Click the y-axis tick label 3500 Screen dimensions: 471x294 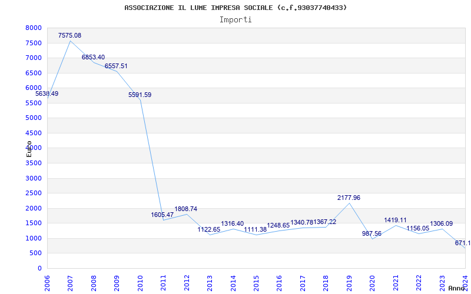pos(34,163)
